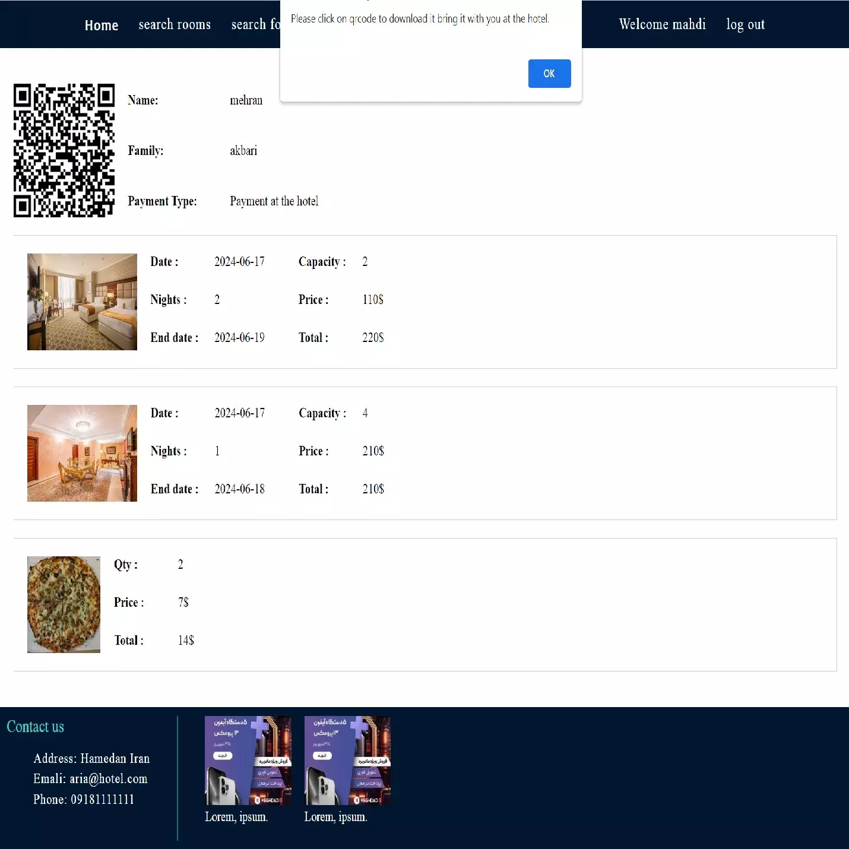Viewport: 849px width, 849px height.
Task: Select the family value akbari
Action: click(x=243, y=151)
